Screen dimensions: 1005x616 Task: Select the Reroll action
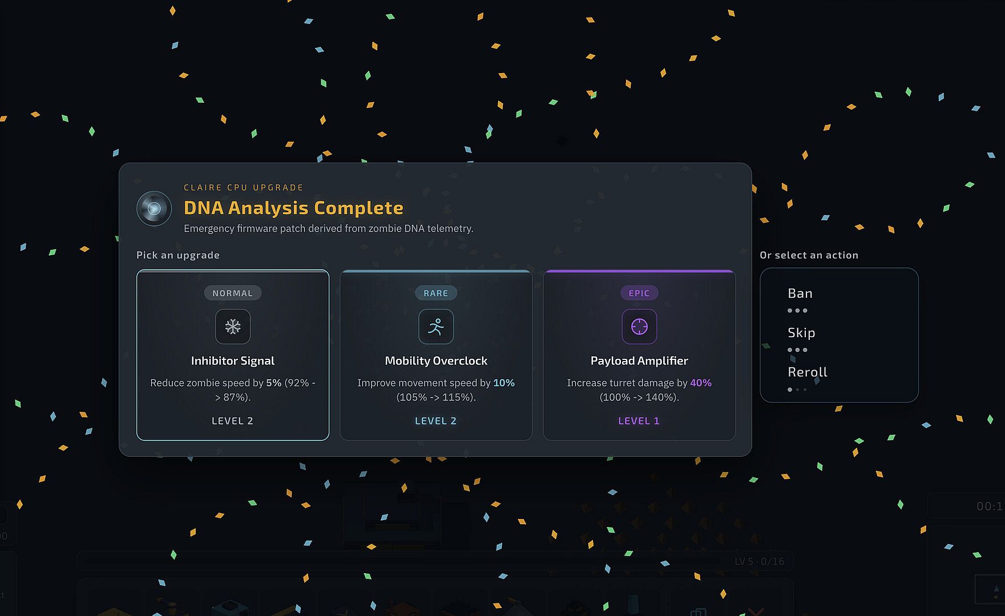[808, 372]
